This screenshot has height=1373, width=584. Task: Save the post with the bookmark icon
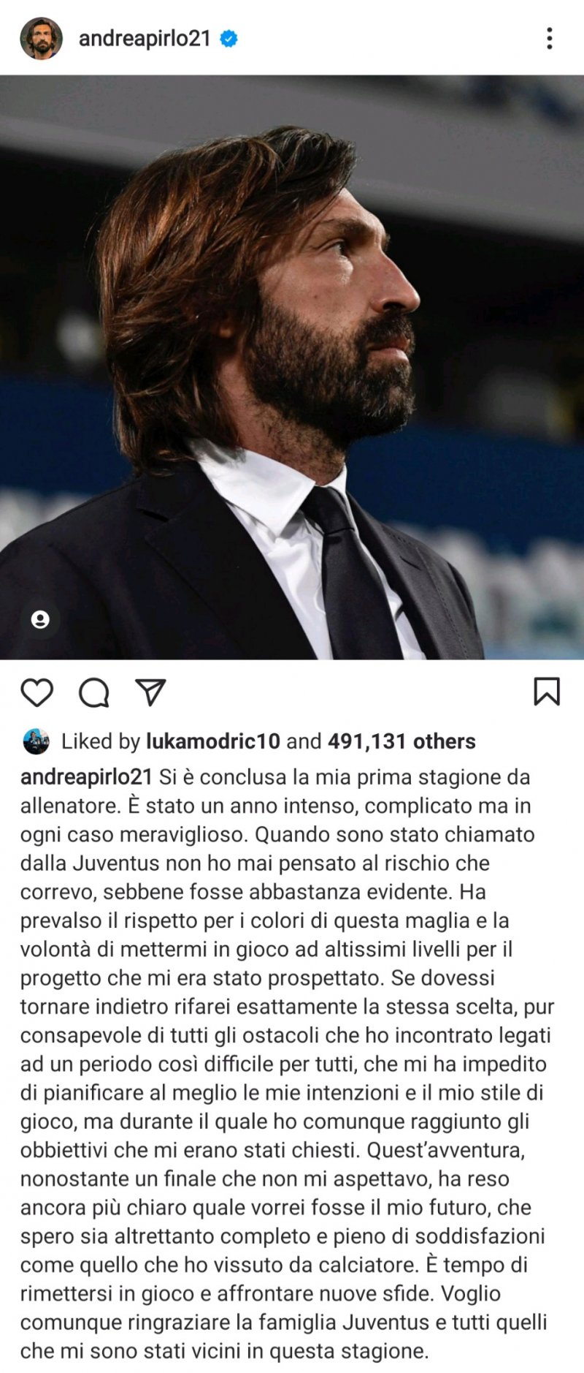point(547,691)
